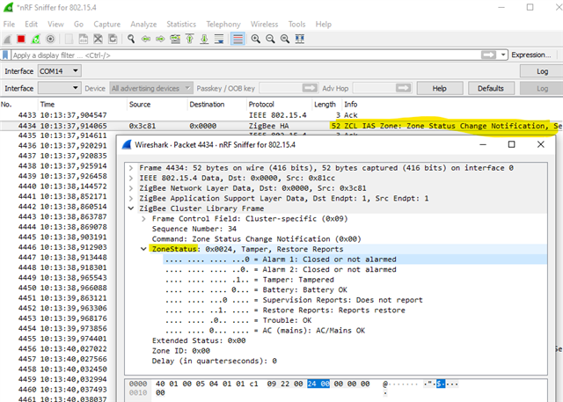Open the Analyze menu

[143, 24]
